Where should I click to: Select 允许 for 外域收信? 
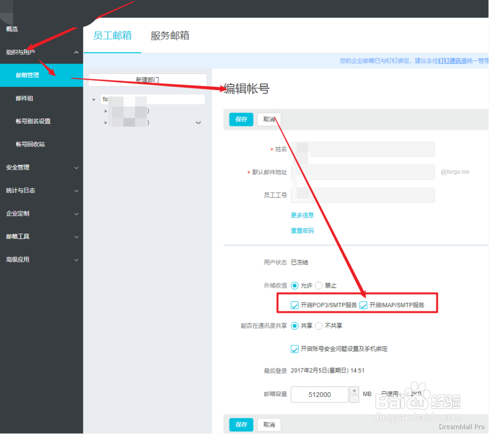tap(294, 286)
